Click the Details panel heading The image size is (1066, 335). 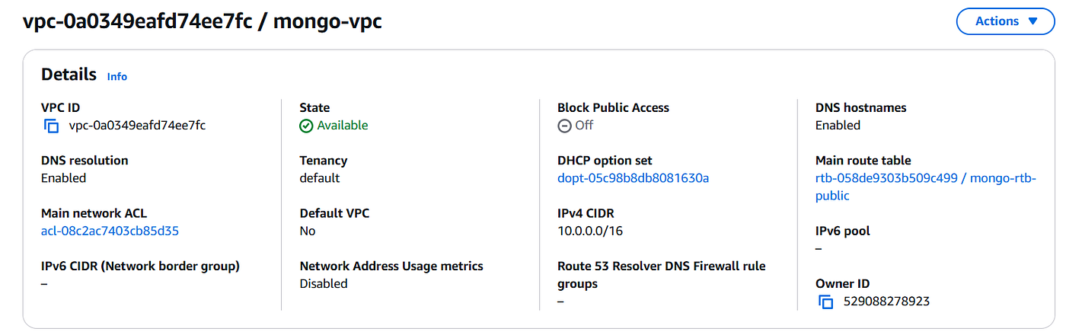click(69, 75)
